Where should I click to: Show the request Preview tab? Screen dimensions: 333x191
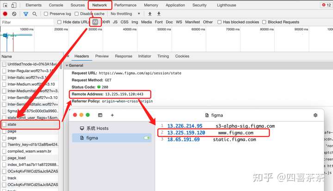(x=102, y=56)
